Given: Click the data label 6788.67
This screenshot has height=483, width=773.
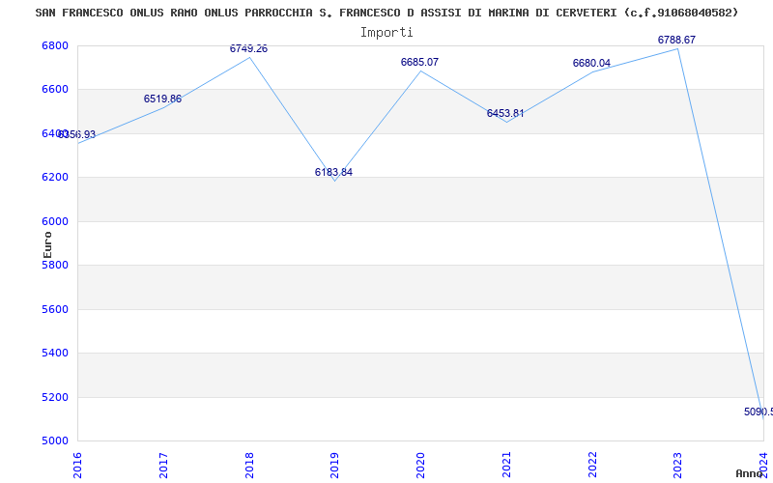Looking at the screenshot, I should pos(677,40).
